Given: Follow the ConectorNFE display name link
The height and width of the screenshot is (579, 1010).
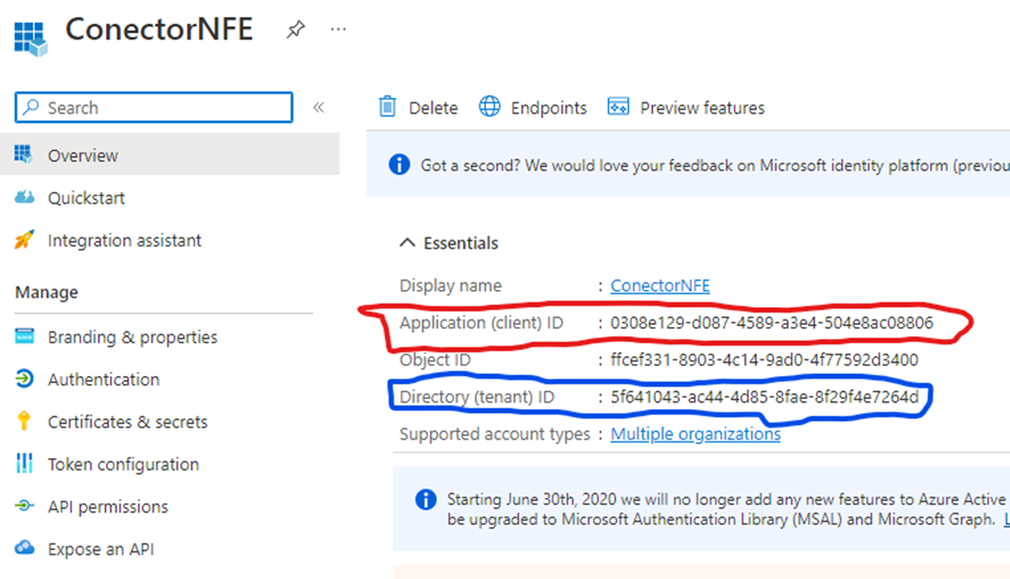Looking at the screenshot, I should 660,285.
